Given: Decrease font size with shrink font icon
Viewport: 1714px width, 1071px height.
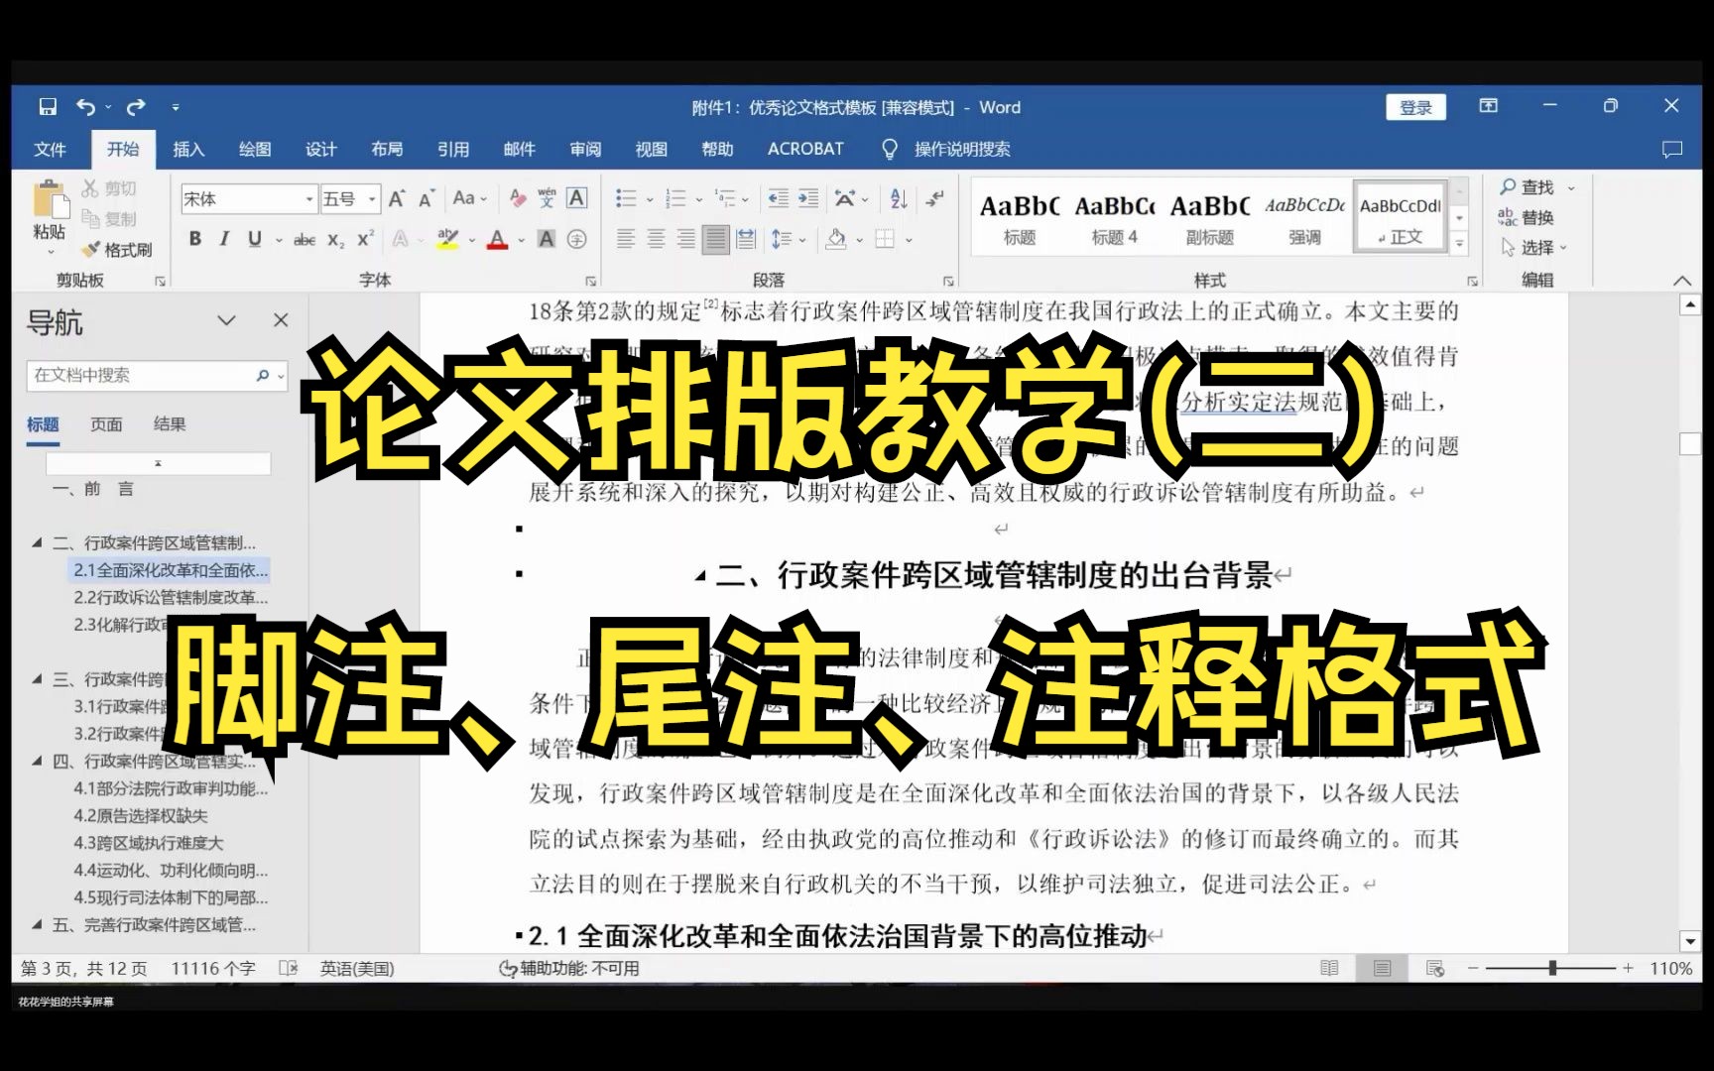Looking at the screenshot, I should tap(427, 198).
